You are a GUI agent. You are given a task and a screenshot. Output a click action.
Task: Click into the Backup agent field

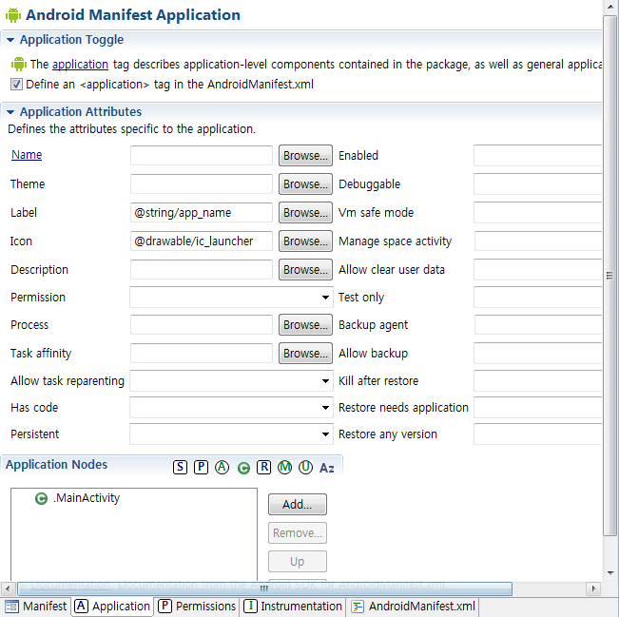tap(537, 325)
